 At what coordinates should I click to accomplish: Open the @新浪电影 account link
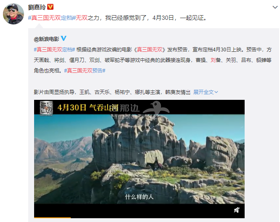(x=46, y=39)
